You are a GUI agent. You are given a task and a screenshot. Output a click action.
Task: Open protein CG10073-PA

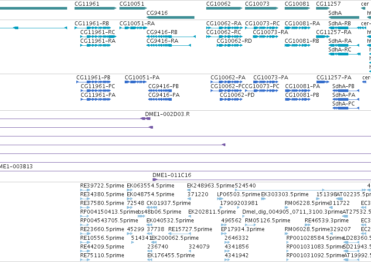271,78
